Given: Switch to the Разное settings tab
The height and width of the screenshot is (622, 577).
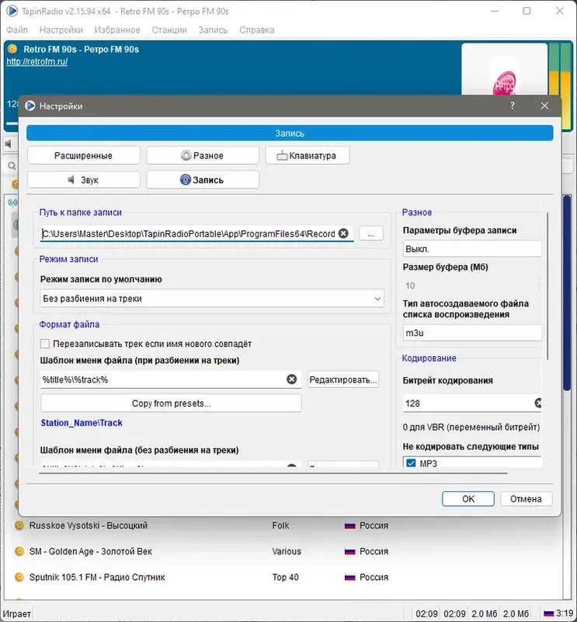Looking at the screenshot, I should pos(203,155).
